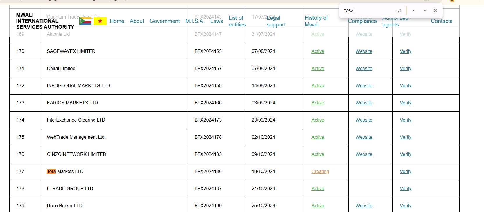Go to previous find result arrow
The height and width of the screenshot is (212, 484).
[x=414, y=10]
